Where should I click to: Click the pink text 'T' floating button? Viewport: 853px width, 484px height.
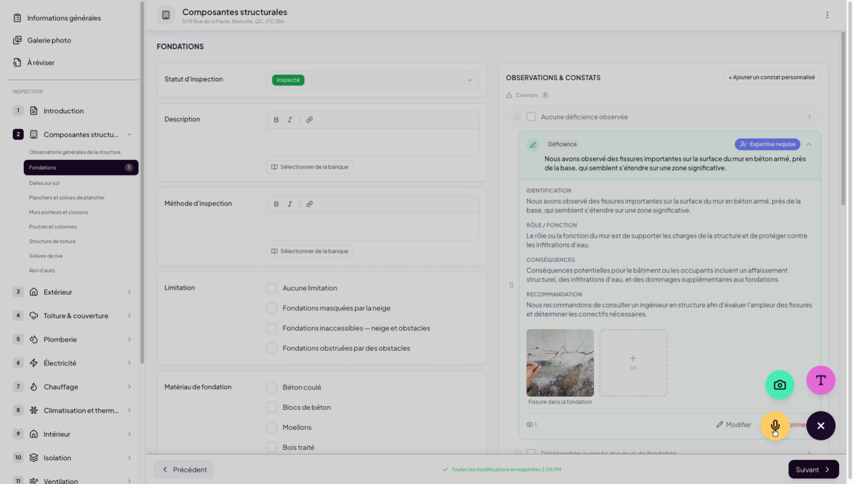(x=820, y=380)
